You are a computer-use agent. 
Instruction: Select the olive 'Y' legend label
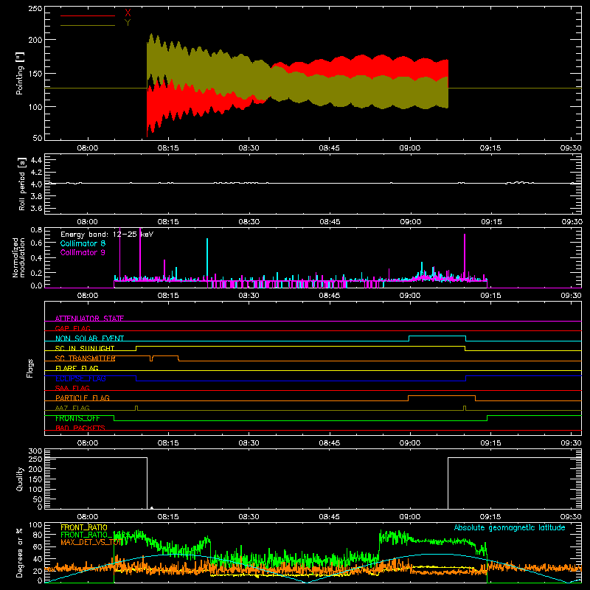coord(128,23)
